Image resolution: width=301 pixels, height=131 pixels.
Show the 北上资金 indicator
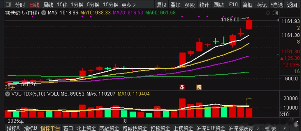point(86,128)
